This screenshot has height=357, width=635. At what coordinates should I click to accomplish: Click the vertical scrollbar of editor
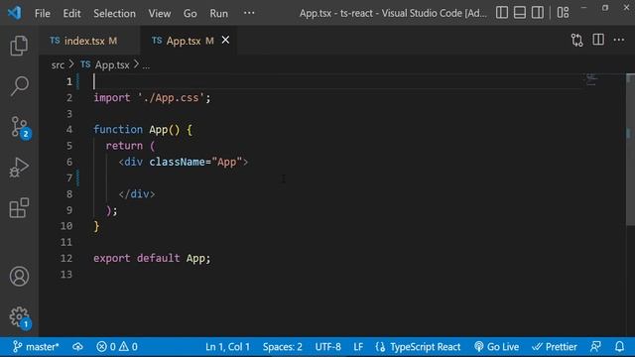pyautogui.click(x=630, y=150)
